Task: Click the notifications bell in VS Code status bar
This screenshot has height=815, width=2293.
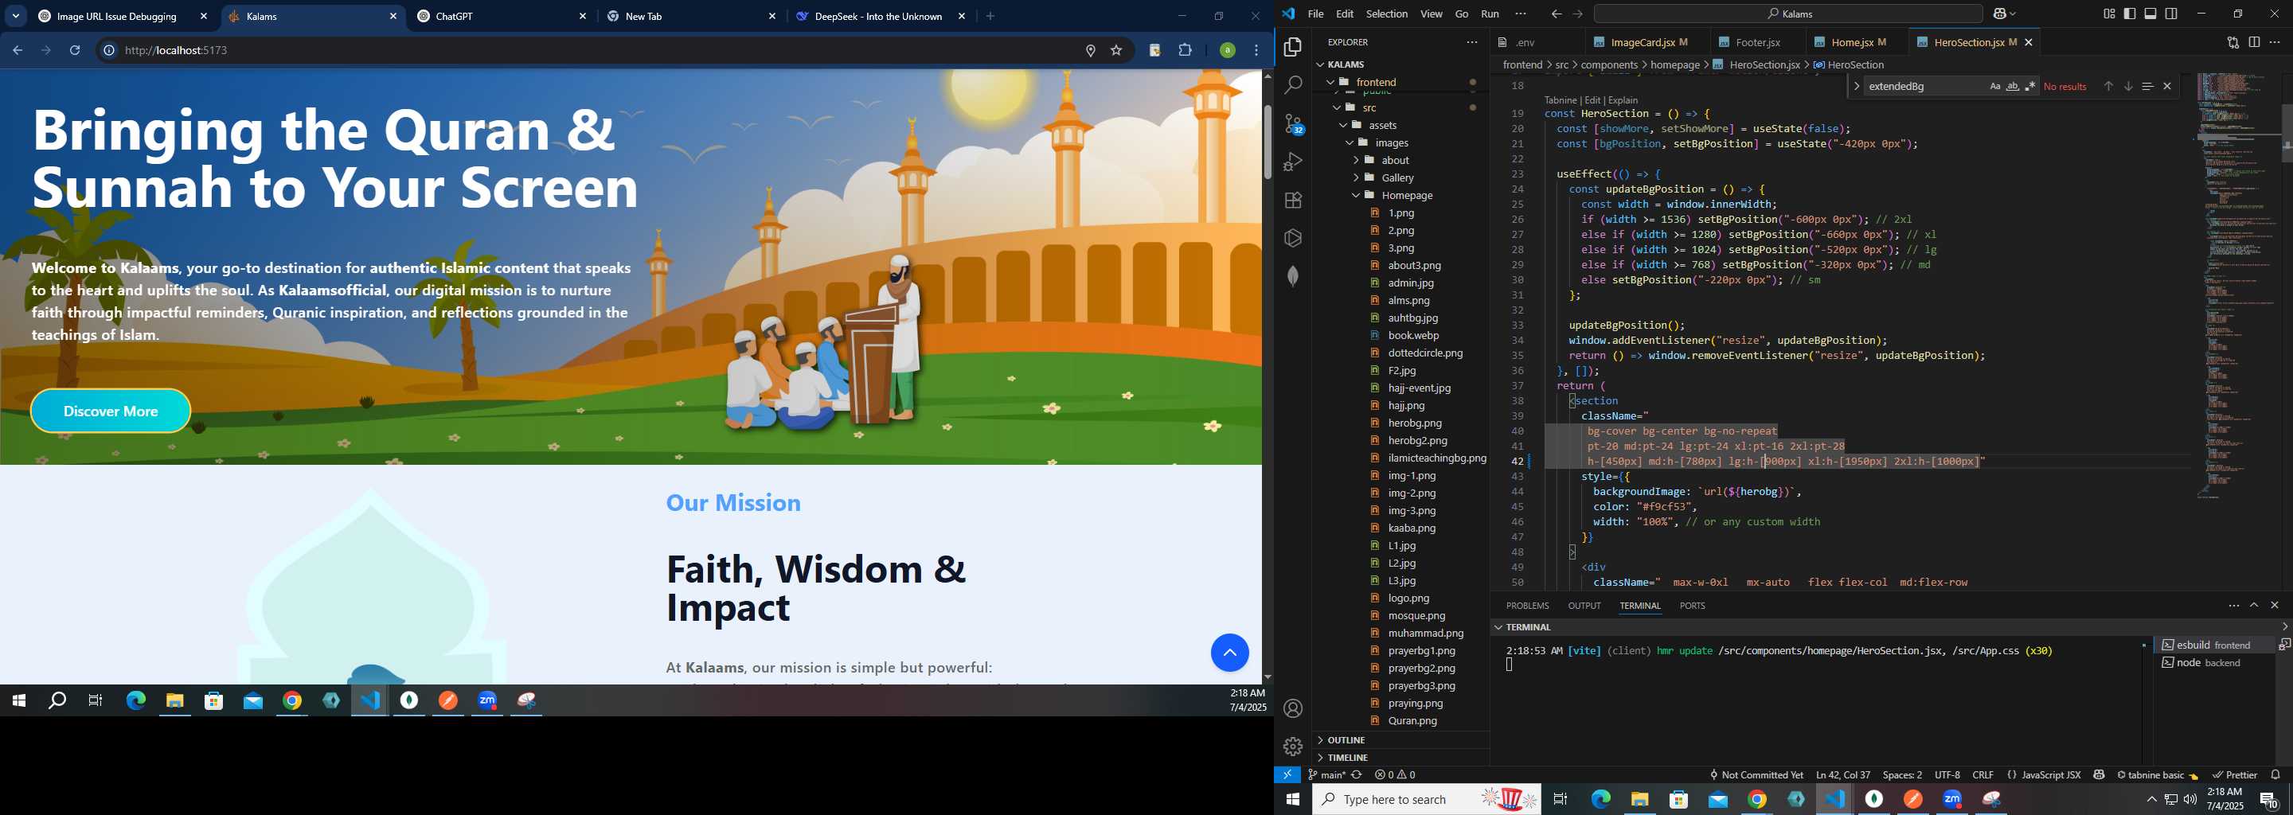Action: coord(2275,775)
